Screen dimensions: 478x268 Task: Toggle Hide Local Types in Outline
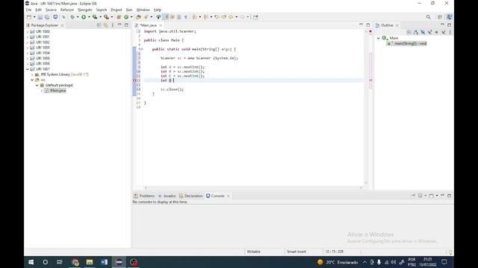pyautogui.click(x=444, y=32)
